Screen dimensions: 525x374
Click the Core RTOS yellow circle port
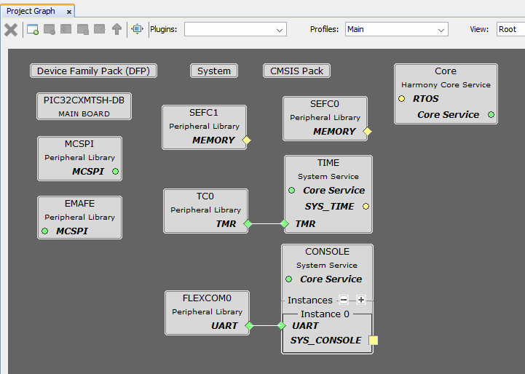pyautogui.click(x=402, y=99)
